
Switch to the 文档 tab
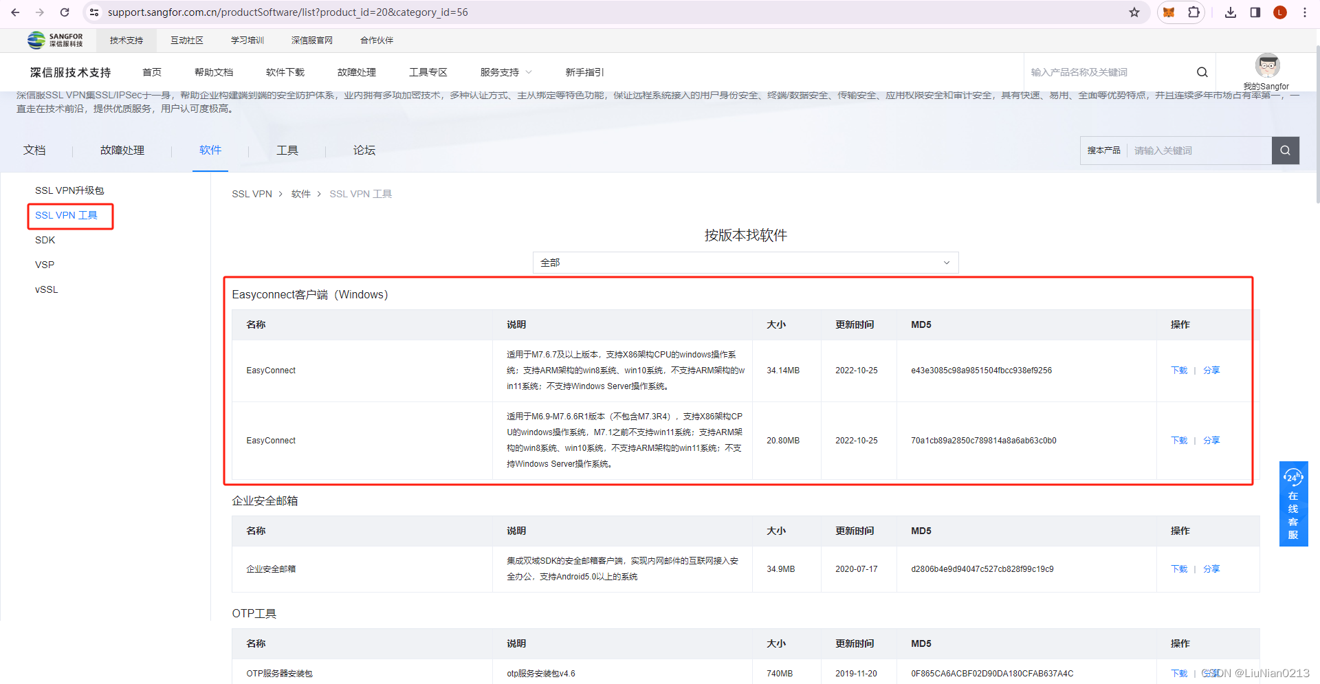tap(34, 150)
